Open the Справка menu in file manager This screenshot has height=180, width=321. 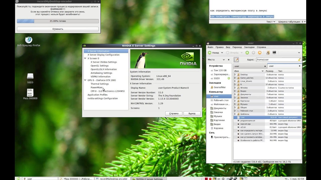pos(261,47)
